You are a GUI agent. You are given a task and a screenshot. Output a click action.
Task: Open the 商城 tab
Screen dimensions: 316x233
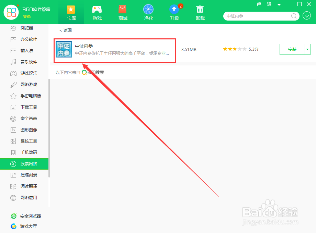(123, 13)
